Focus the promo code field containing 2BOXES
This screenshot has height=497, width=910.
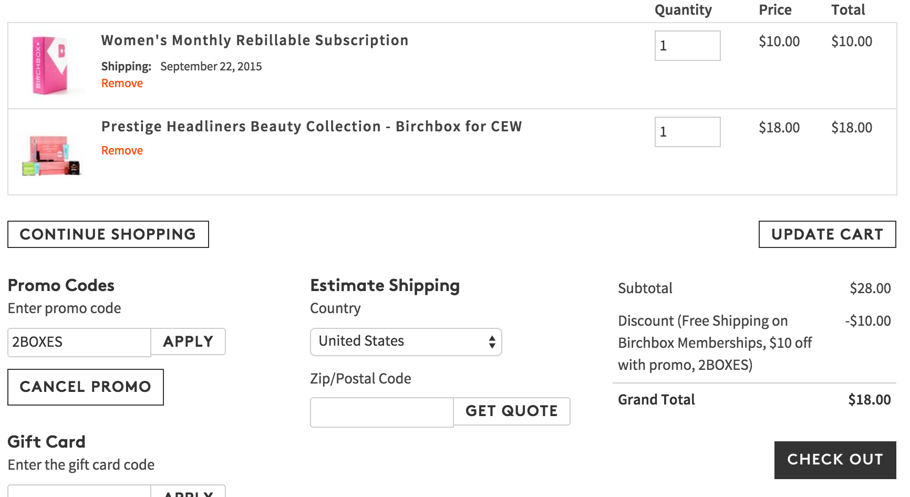tap(79, 343)
